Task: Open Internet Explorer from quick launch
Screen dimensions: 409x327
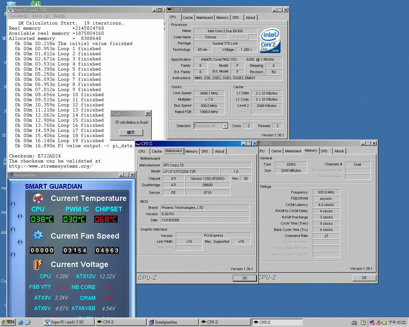Action: tap(21, 323)
